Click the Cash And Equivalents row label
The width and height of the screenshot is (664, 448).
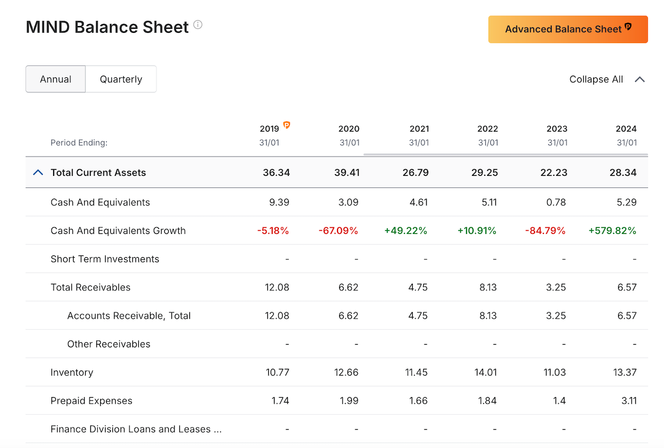[x=100, y=202]
